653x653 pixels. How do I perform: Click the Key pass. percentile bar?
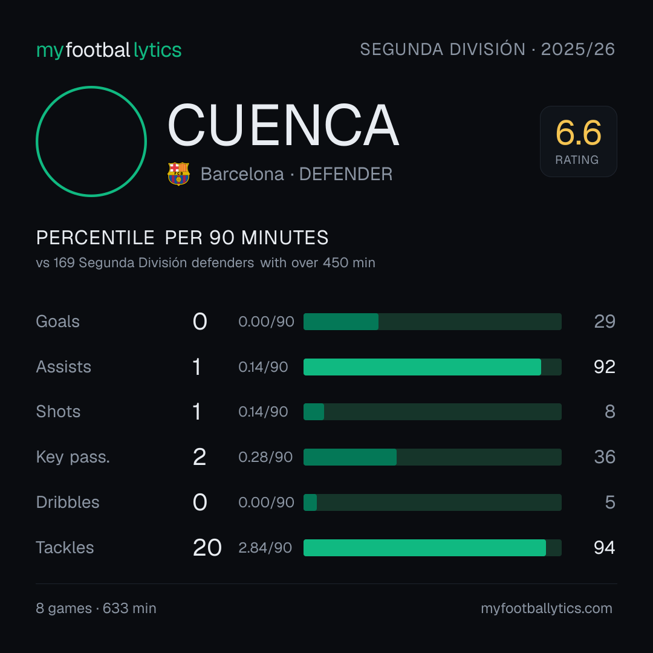coord(432,457)
